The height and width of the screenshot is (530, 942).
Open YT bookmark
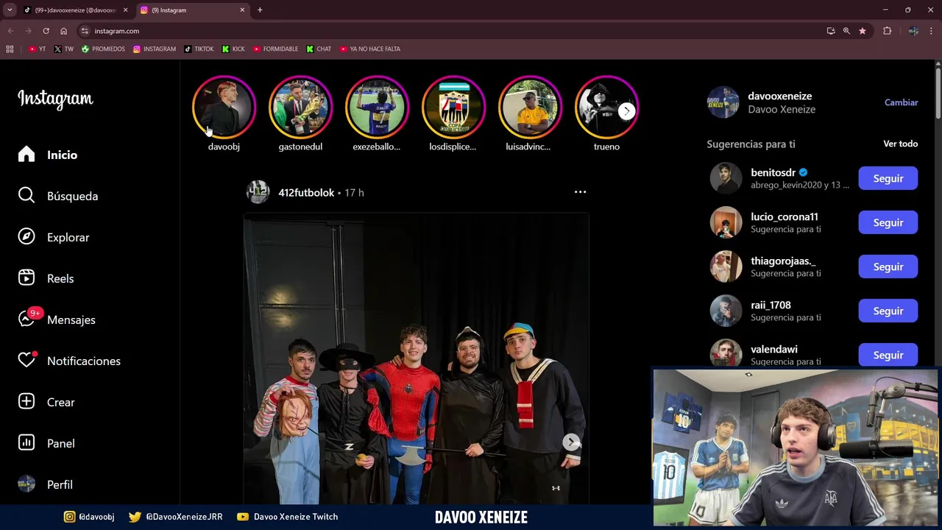click(37, 49)
